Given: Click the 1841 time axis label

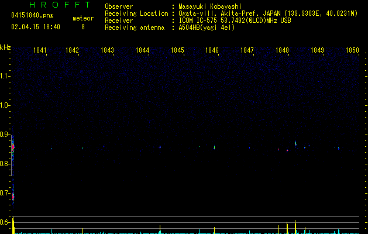Looking at the screenshot, I should (x=40, y=50).
